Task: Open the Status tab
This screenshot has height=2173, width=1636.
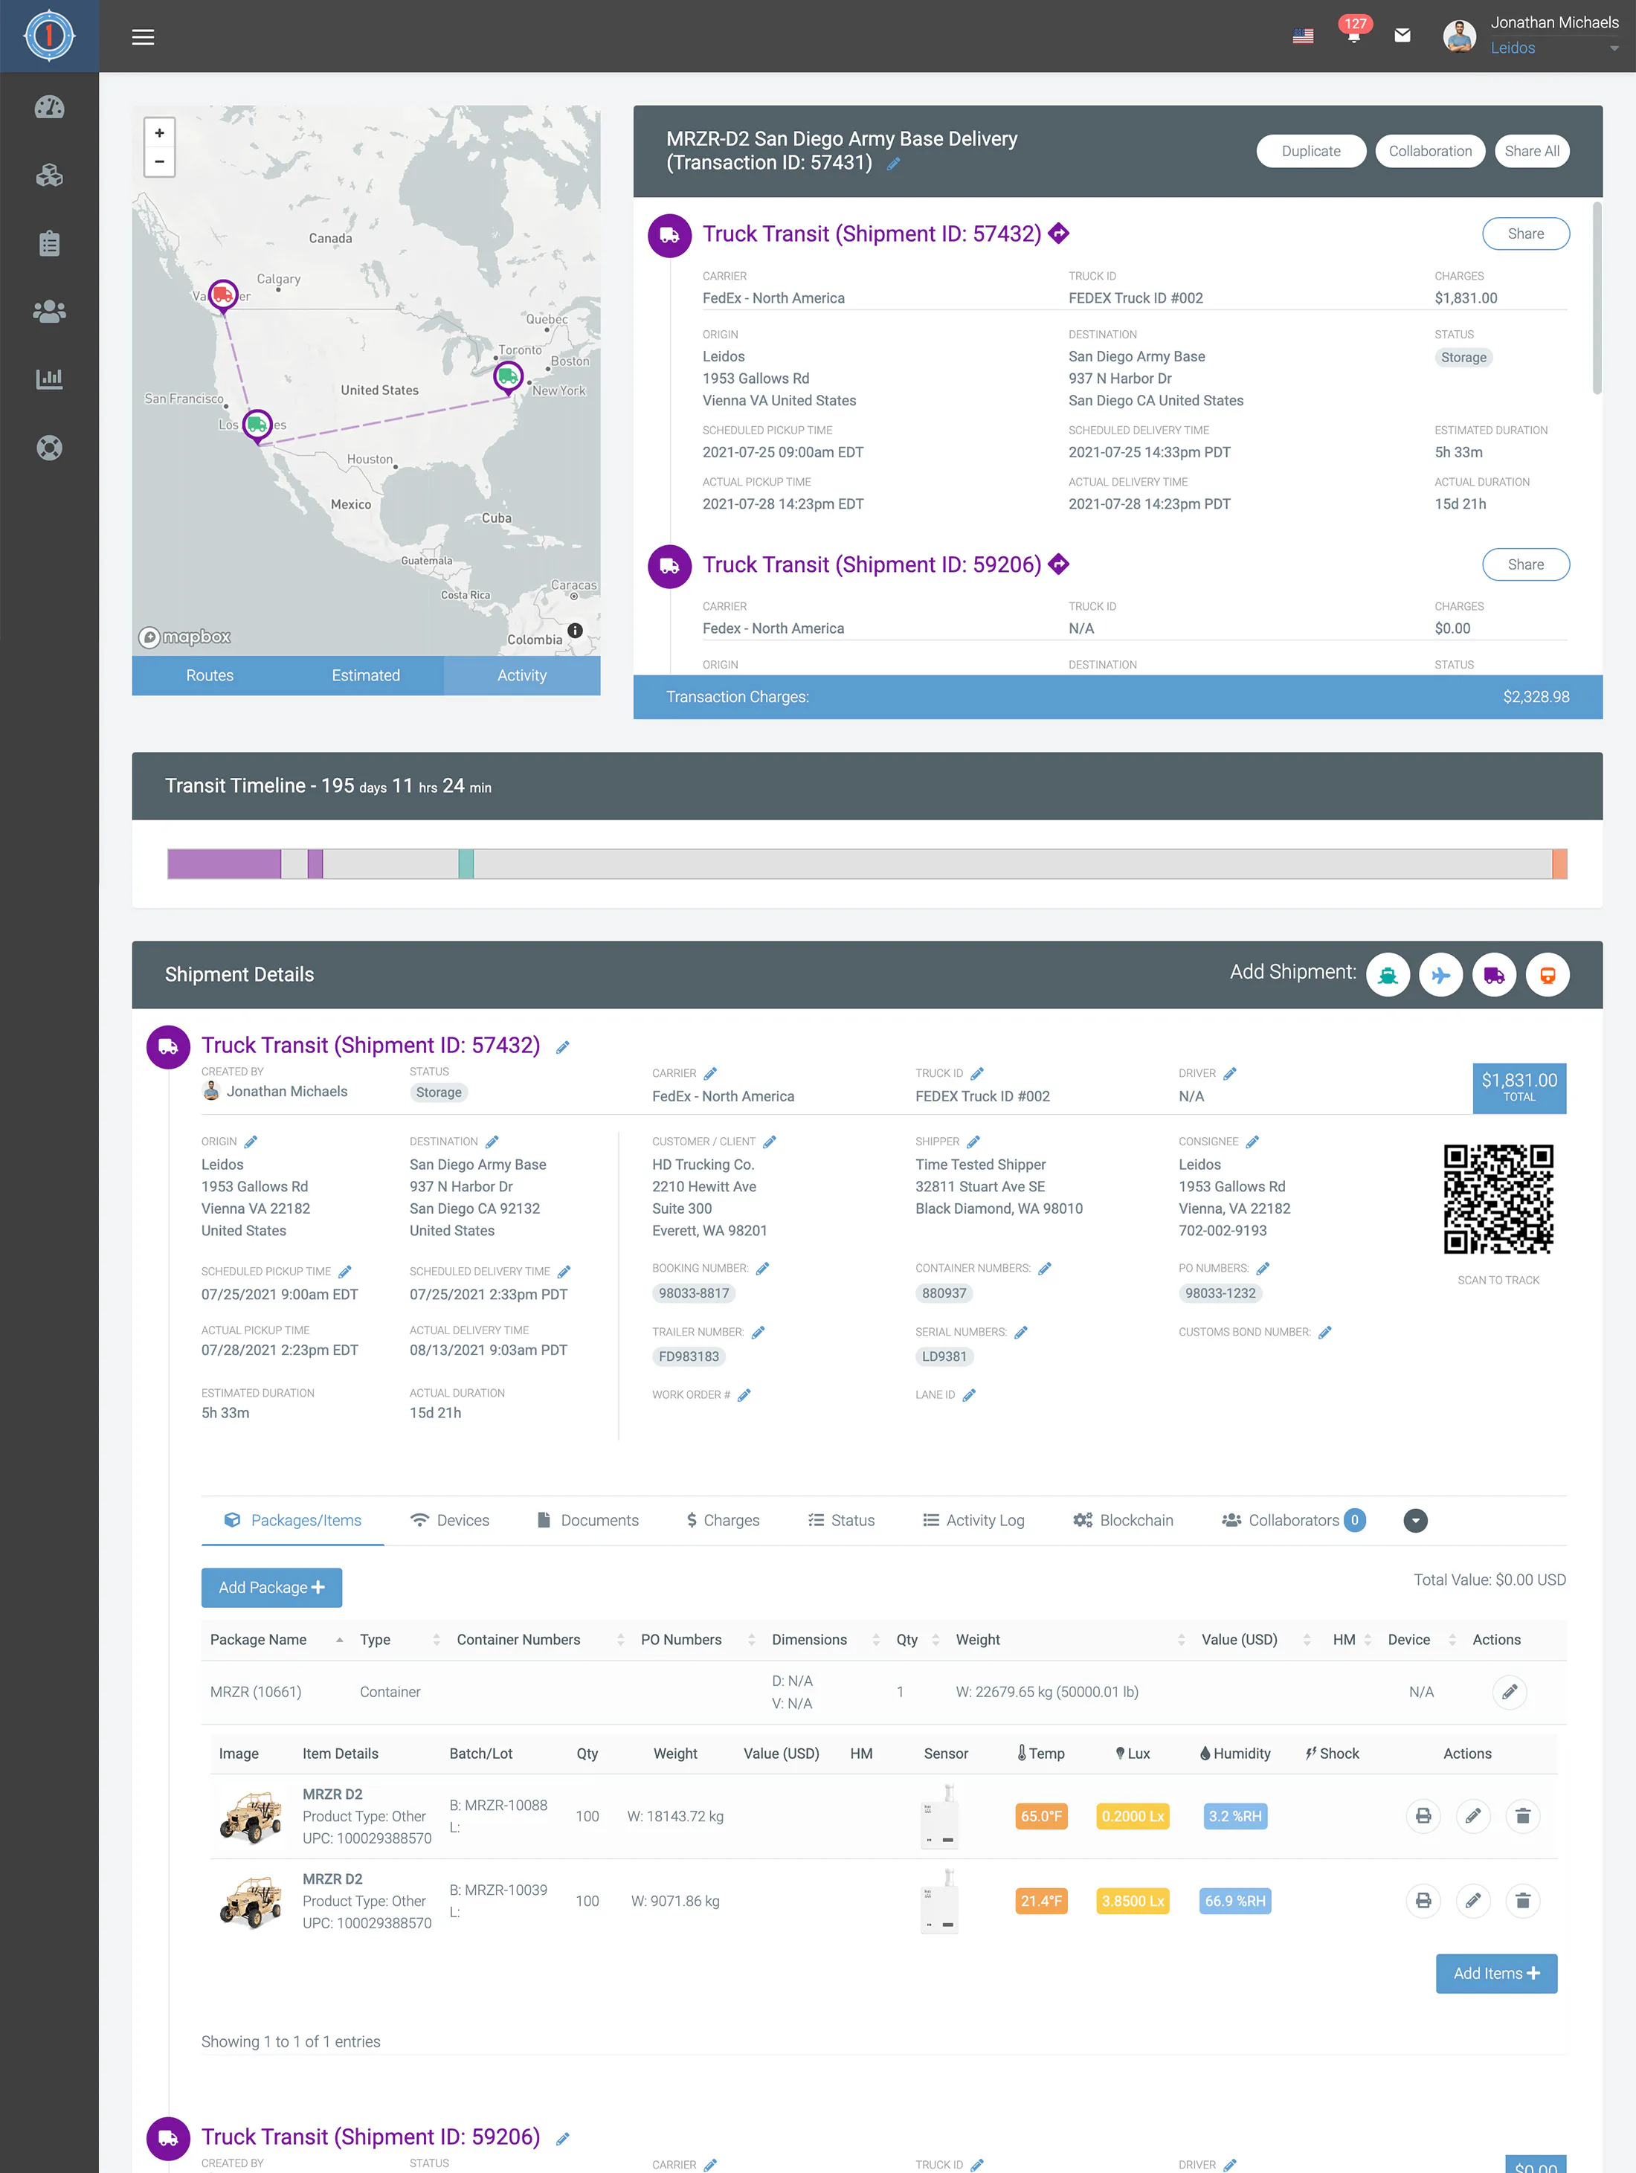Action: pos(841,1521)
